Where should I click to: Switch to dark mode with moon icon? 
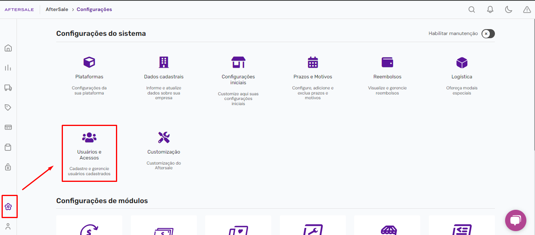[x=509, y=9]
